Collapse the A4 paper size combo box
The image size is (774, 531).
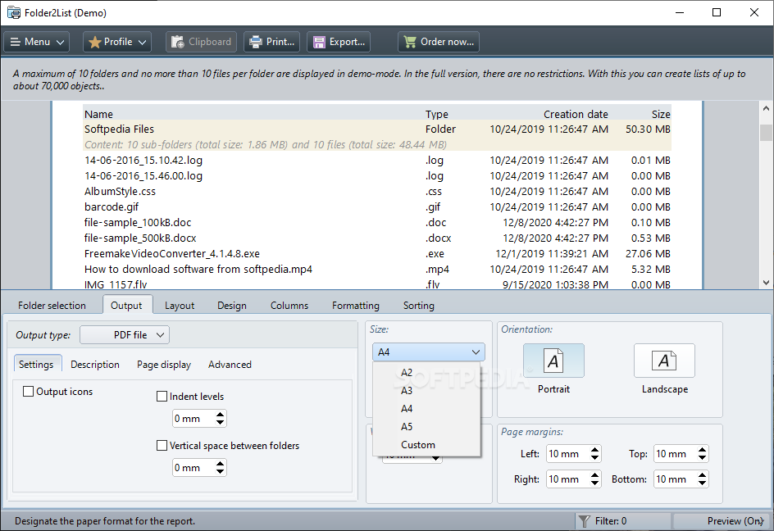tap(429, 352)
